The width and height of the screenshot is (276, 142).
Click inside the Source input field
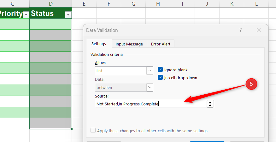click(x=151, y=104)
